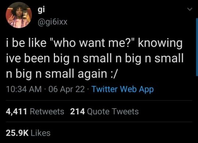Open the Twitter Web App source link

click(122, 89)
